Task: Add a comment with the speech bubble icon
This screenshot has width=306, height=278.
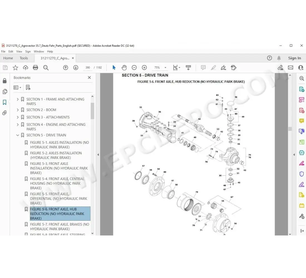Action: click(x=203, y=68)
